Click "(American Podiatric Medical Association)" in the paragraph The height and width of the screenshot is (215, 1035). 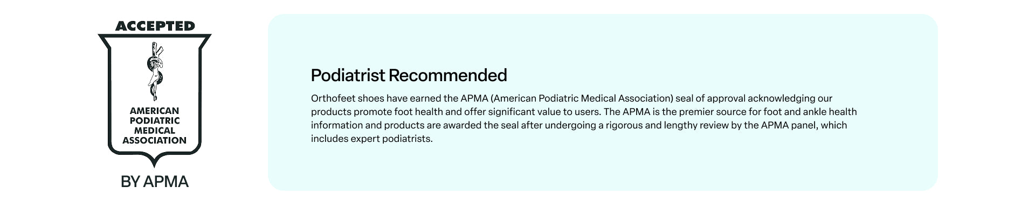582,98
